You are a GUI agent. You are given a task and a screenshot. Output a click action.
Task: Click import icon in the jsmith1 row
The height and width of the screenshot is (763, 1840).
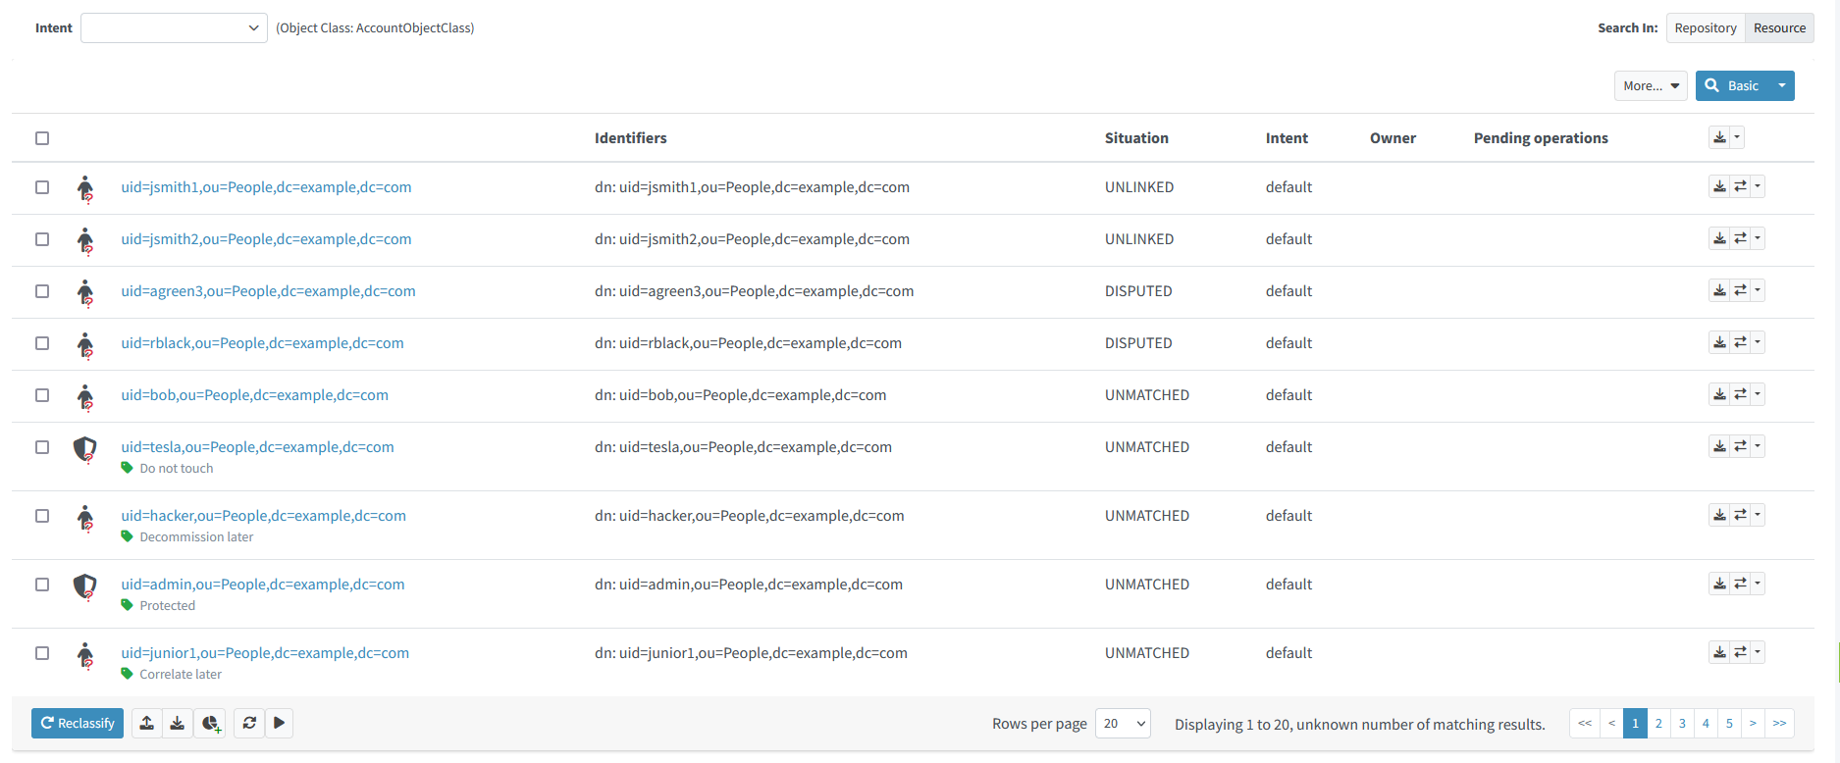click(x=1719, y=186)
